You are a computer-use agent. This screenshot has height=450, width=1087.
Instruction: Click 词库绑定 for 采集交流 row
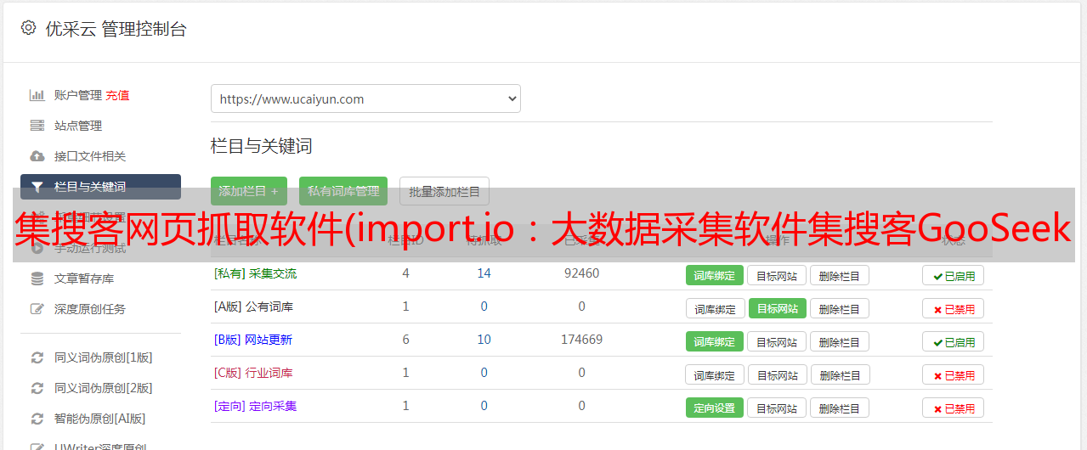(715, 275)
